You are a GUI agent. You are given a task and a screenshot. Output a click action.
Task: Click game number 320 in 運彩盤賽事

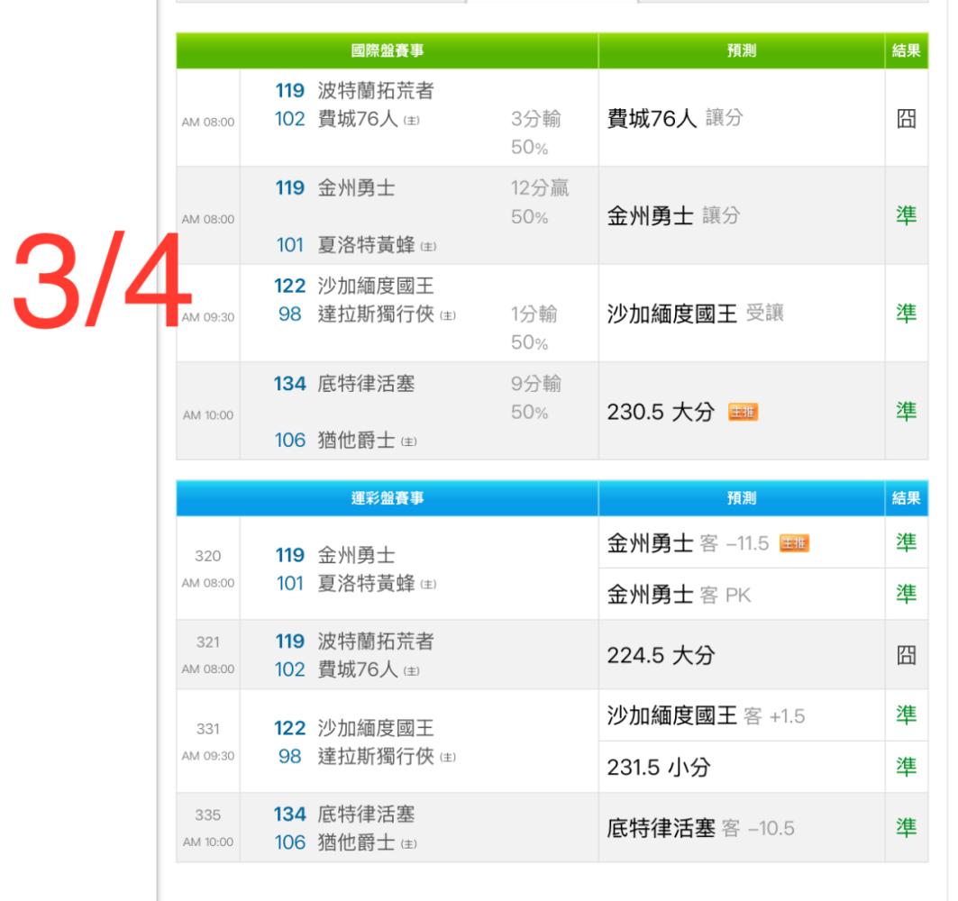pos(207,557)
